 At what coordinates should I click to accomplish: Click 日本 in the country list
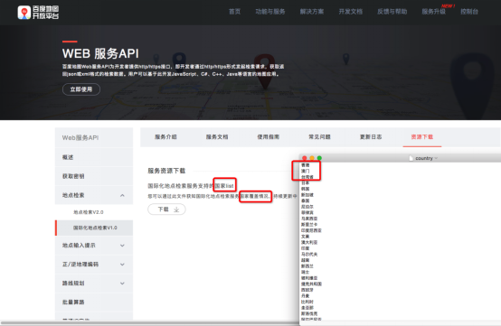point(305,182)
